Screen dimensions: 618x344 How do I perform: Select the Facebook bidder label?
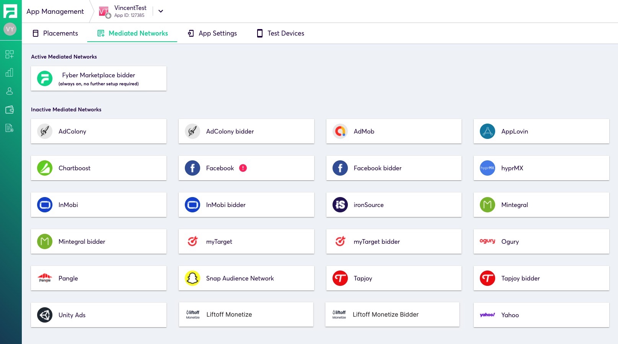[378, 168]
